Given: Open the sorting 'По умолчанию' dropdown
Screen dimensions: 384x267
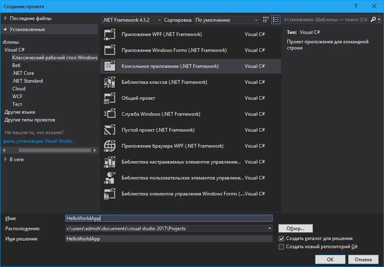Looking at the screenshot, I should click(x=226, y=20).
